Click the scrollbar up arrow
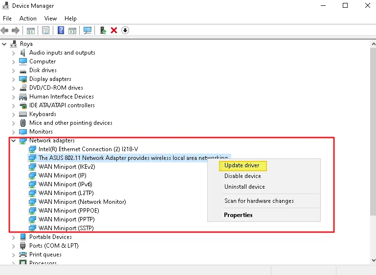This screenshot has width=376, height=275. click(373, 44)
